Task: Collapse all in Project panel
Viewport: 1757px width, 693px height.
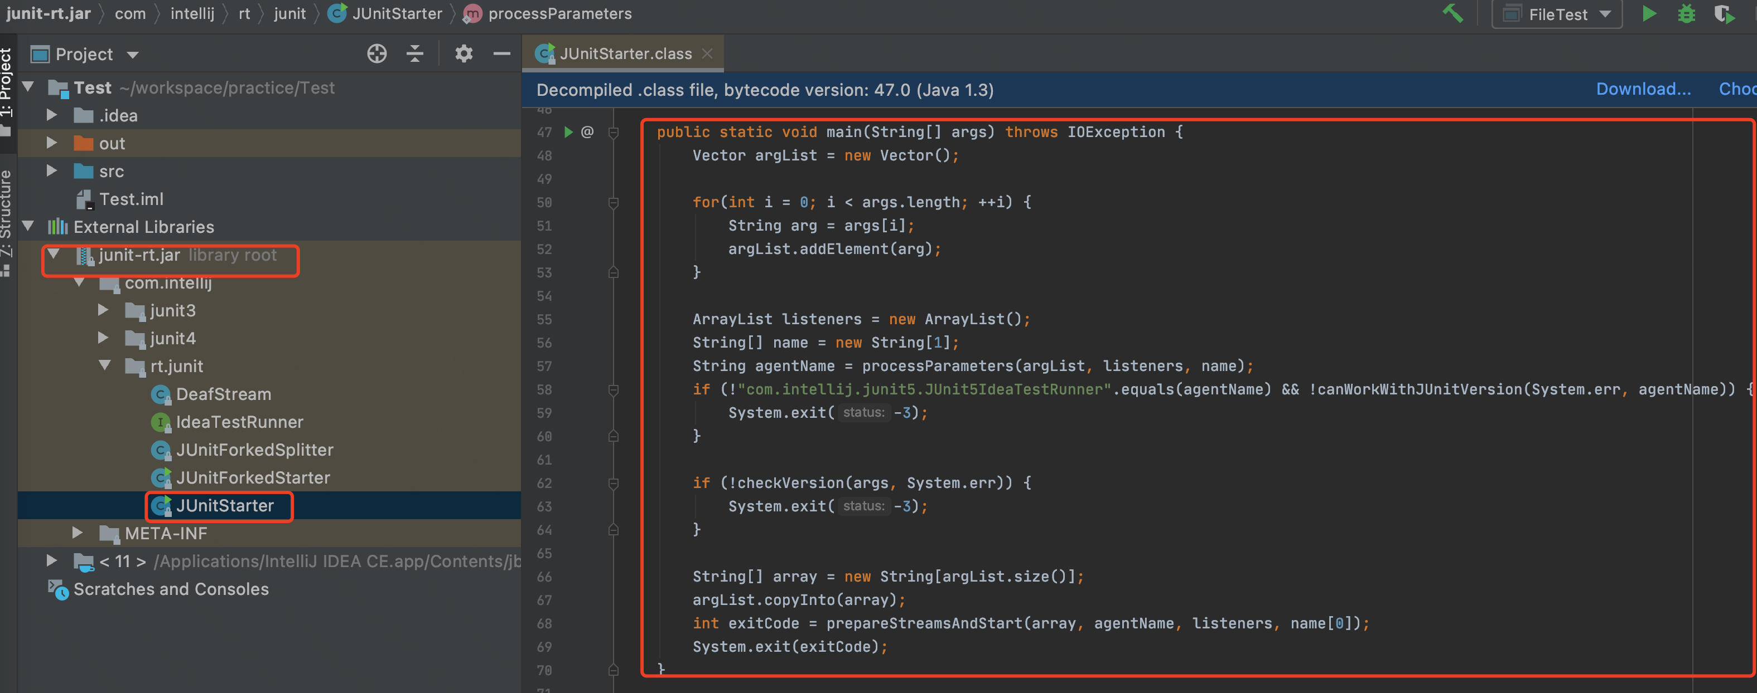Action: coord(414,54)
